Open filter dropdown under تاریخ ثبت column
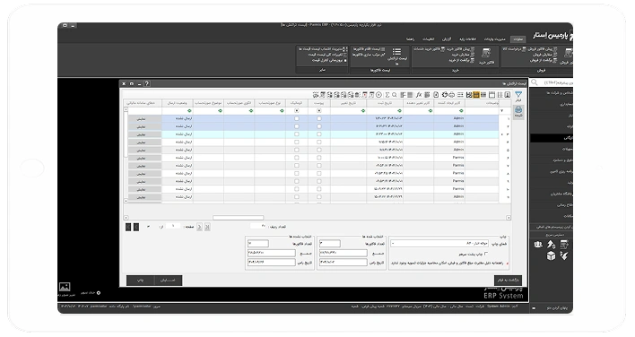Screen dimensions: 635x337 coord(400,111)
